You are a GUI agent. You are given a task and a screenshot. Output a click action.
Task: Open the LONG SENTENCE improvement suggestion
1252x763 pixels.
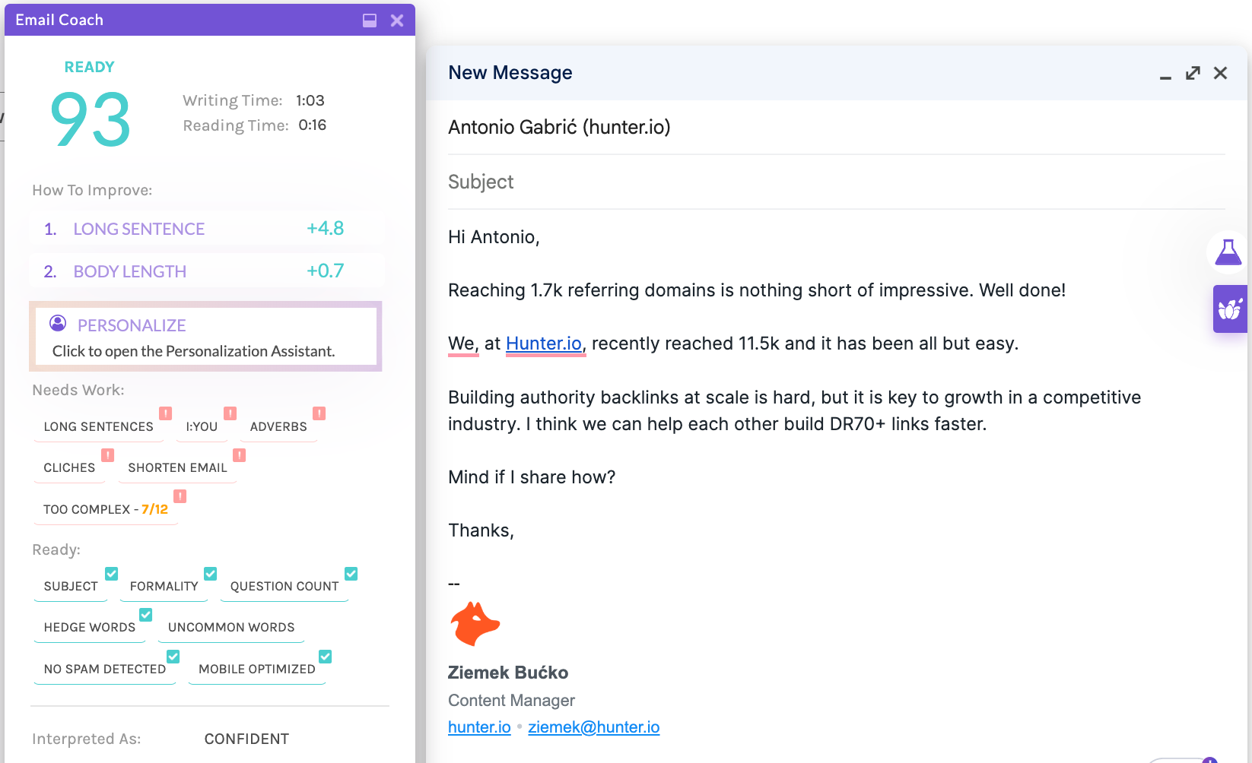point(206,229)
